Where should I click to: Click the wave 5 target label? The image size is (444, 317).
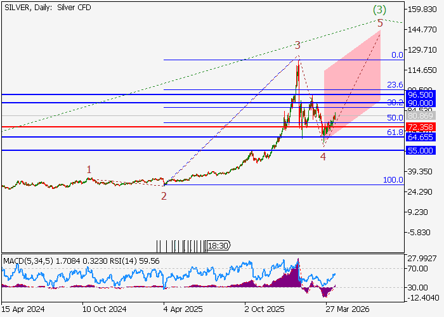tap(379, 23)
